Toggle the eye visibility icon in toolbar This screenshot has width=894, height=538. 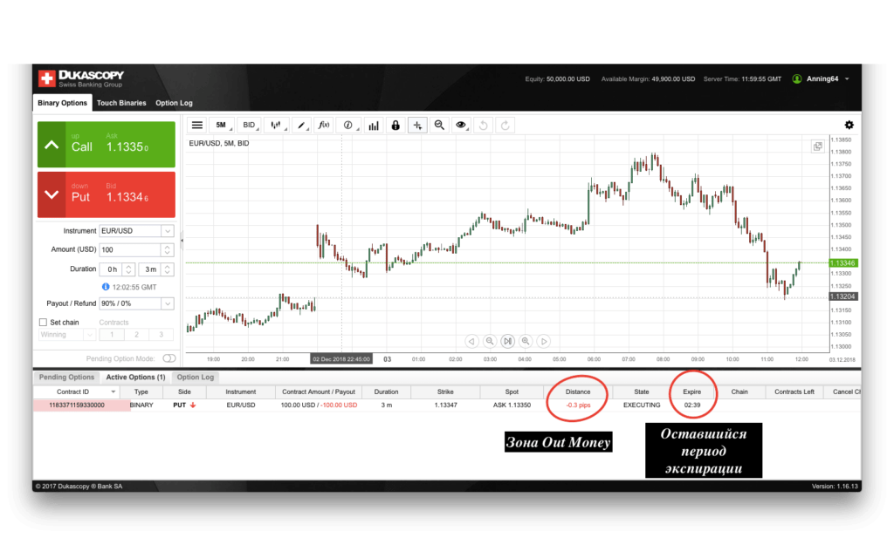pyautogui.click(x=461, y=126)
